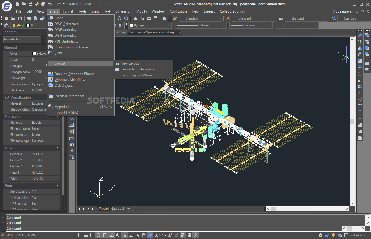Click the Dimension Style icon
This screenshot has width=371, height=239.
[x=228, y=18]
